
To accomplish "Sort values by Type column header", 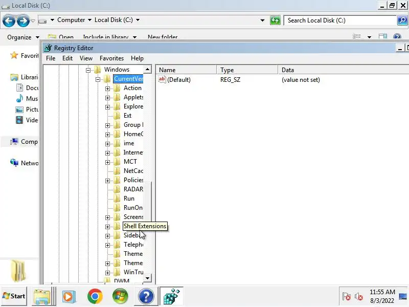I will [x=247, y=70].
